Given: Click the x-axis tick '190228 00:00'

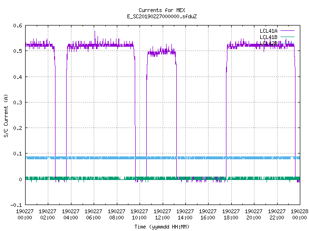Looking at the screenshot, I should [x=299, y=215].
